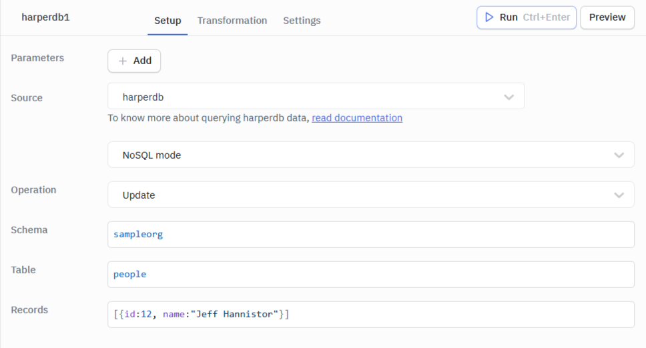Open the read documentation link
Image resolution: width=646 pixels, height=348 pixels.
coord(357,118)
